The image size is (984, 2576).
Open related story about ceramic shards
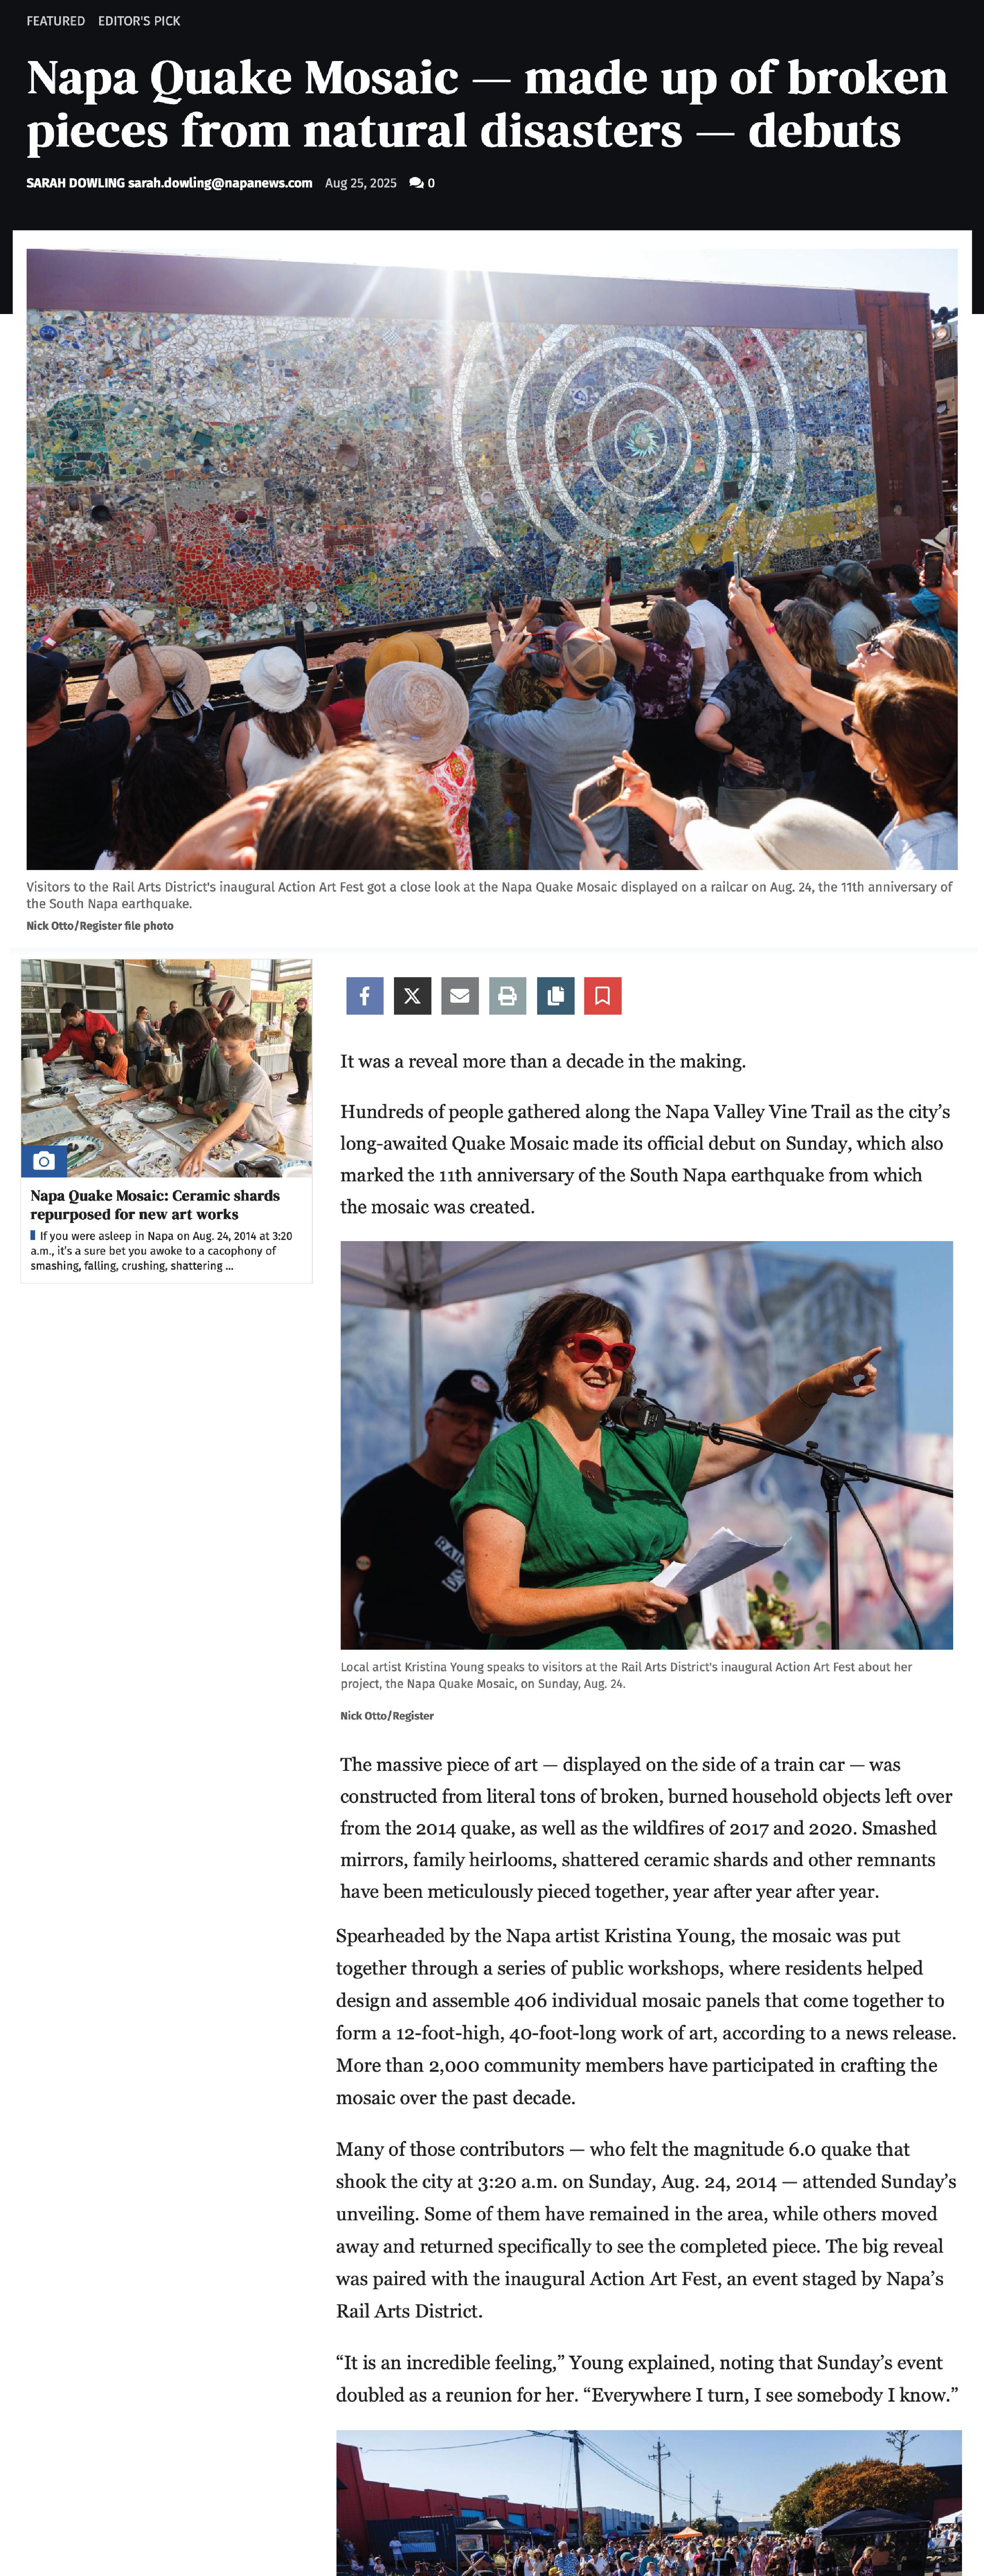pos(155,1204)
